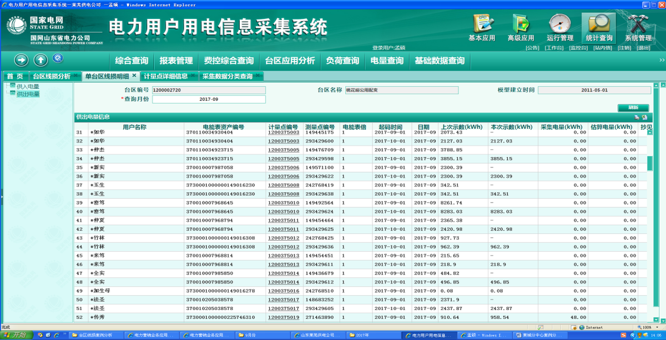
Task: Click the [注销] logout link
Action: click(624, 48)
